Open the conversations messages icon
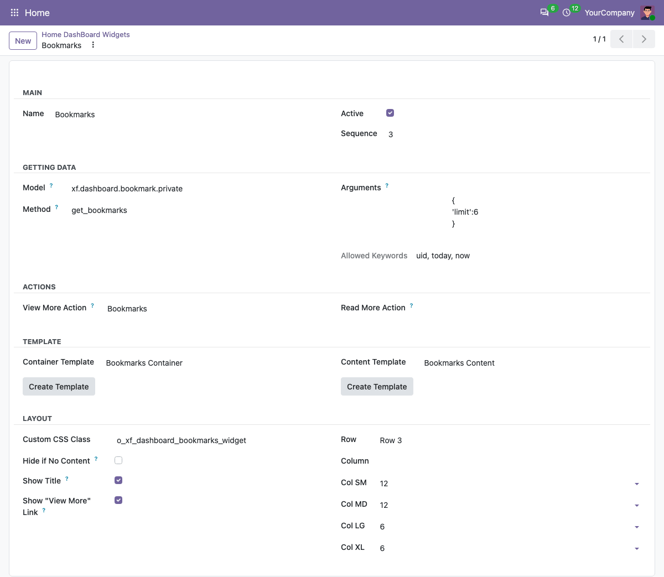664x577 pixels. click(x=544, y=13)
